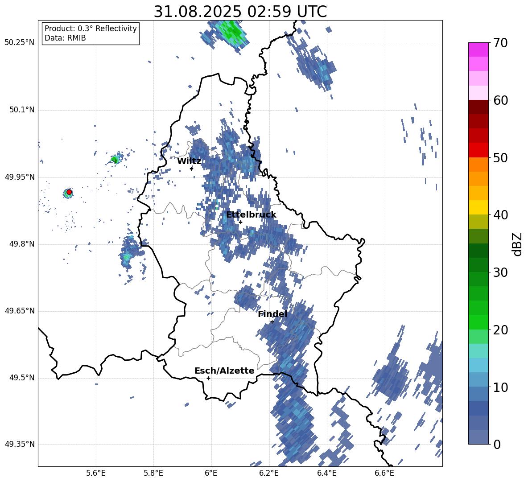This screenshot has height=482, width=528.
Task: Click the bright green colorbar segment at 20
Action: tap(478, 322)
